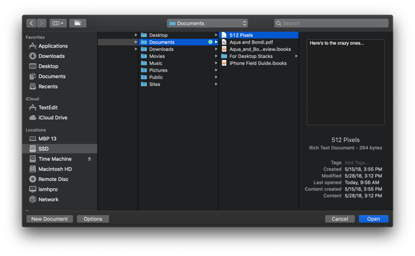Image resolution: width=415 pixels, height=256 pixels.
Task: Expand the Desktop folder arrow
Action: click(x=216, y=35)
